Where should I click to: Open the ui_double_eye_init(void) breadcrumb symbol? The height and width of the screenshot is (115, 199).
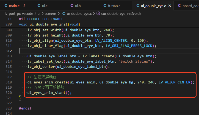pyautogui.click(x=121, y=13)
